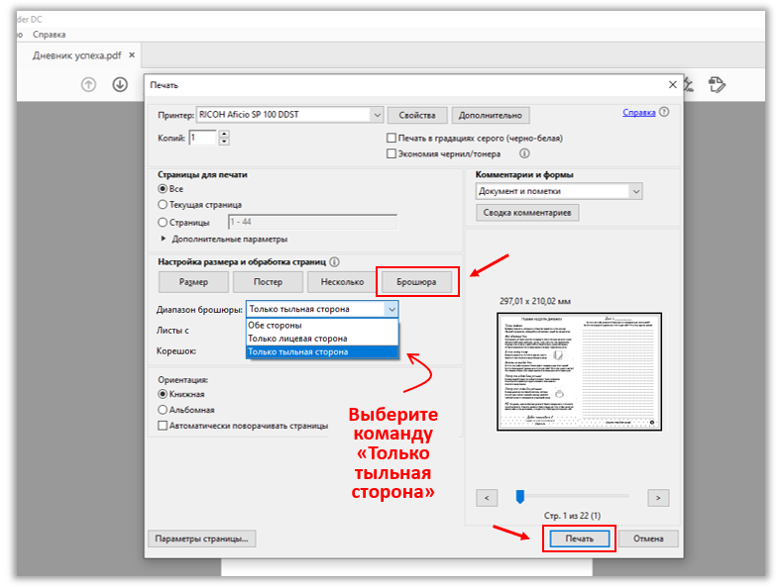Select Только лицевая сторона option
Image resolution: width=783 pixels, height=587 pixels.
297,338
